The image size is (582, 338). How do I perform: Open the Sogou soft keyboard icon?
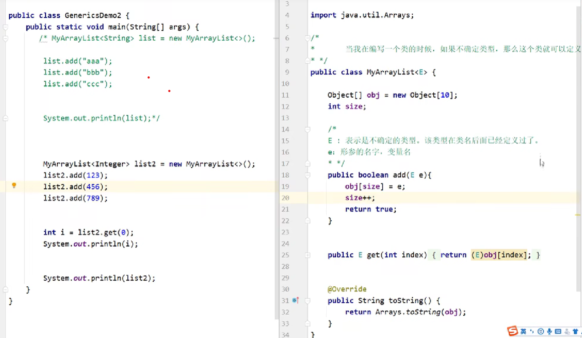pos(558,332)
